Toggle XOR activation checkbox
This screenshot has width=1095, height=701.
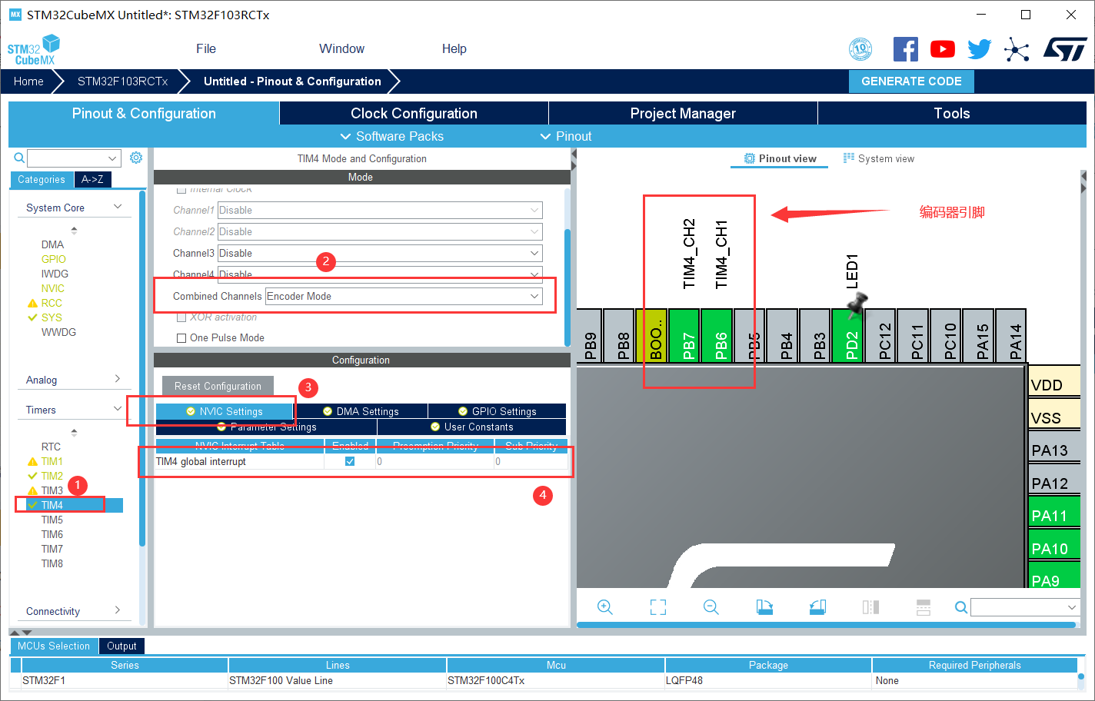pos(181,317)
